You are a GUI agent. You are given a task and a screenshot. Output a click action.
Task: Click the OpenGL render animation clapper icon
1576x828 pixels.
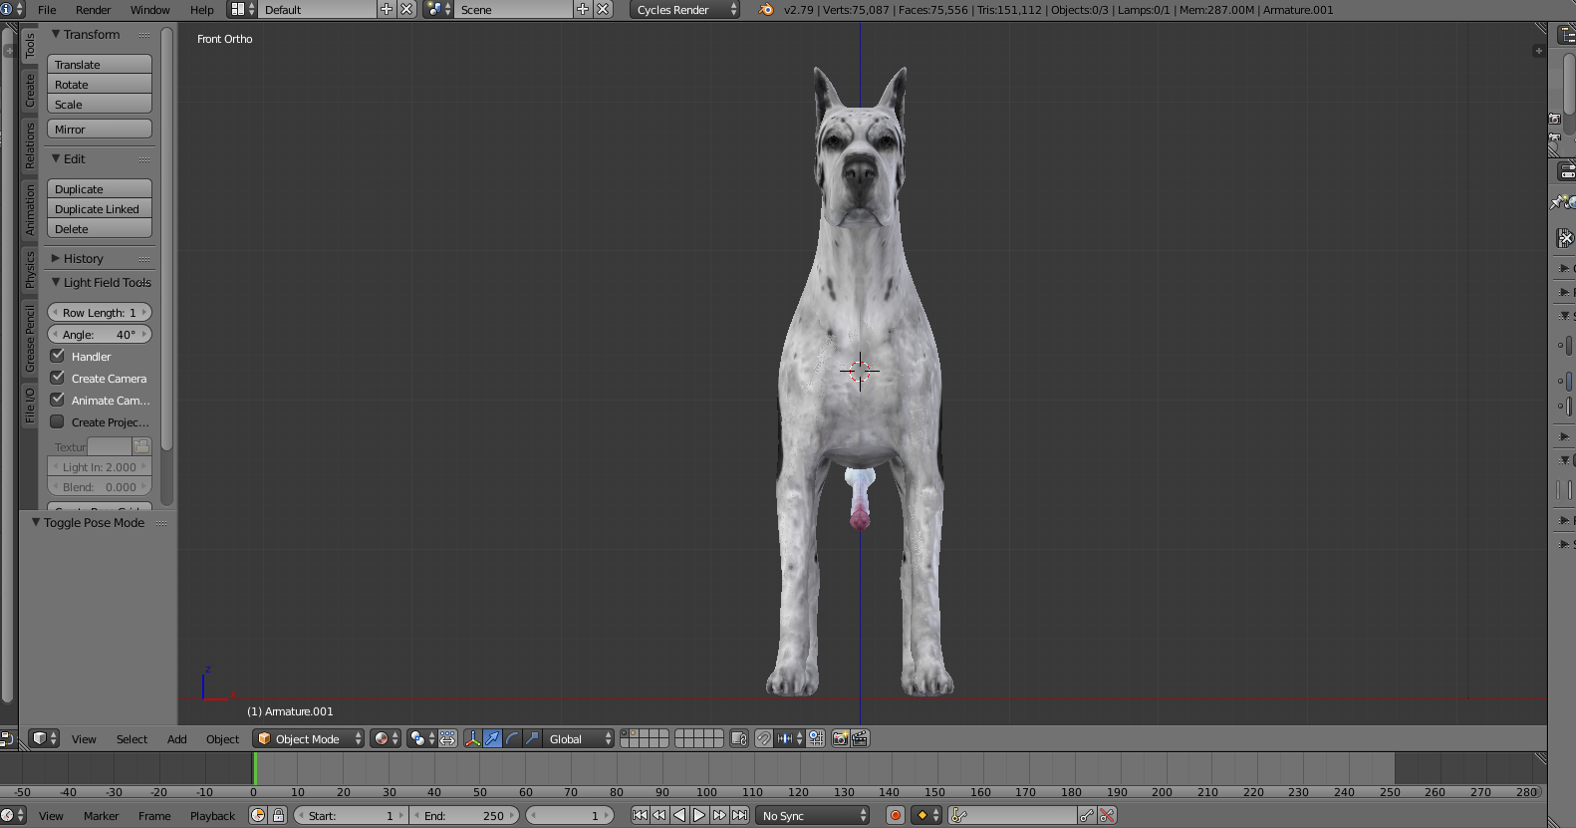click(860, 738)
